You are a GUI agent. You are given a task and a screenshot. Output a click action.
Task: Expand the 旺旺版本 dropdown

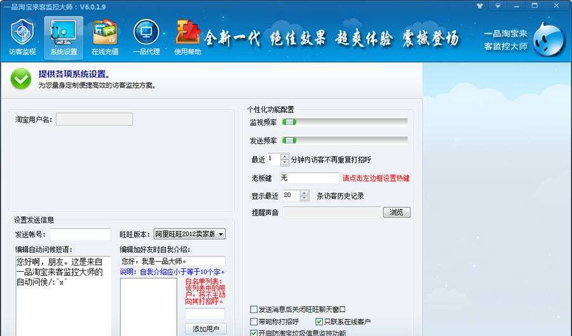click(x=221, y=234)
